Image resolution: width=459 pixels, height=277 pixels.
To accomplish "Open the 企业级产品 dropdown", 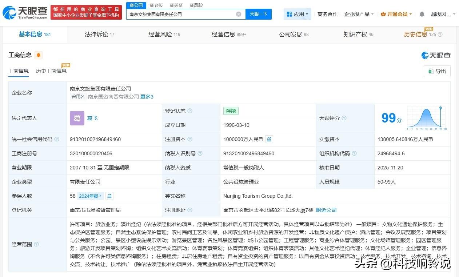I will pos(359,14).
